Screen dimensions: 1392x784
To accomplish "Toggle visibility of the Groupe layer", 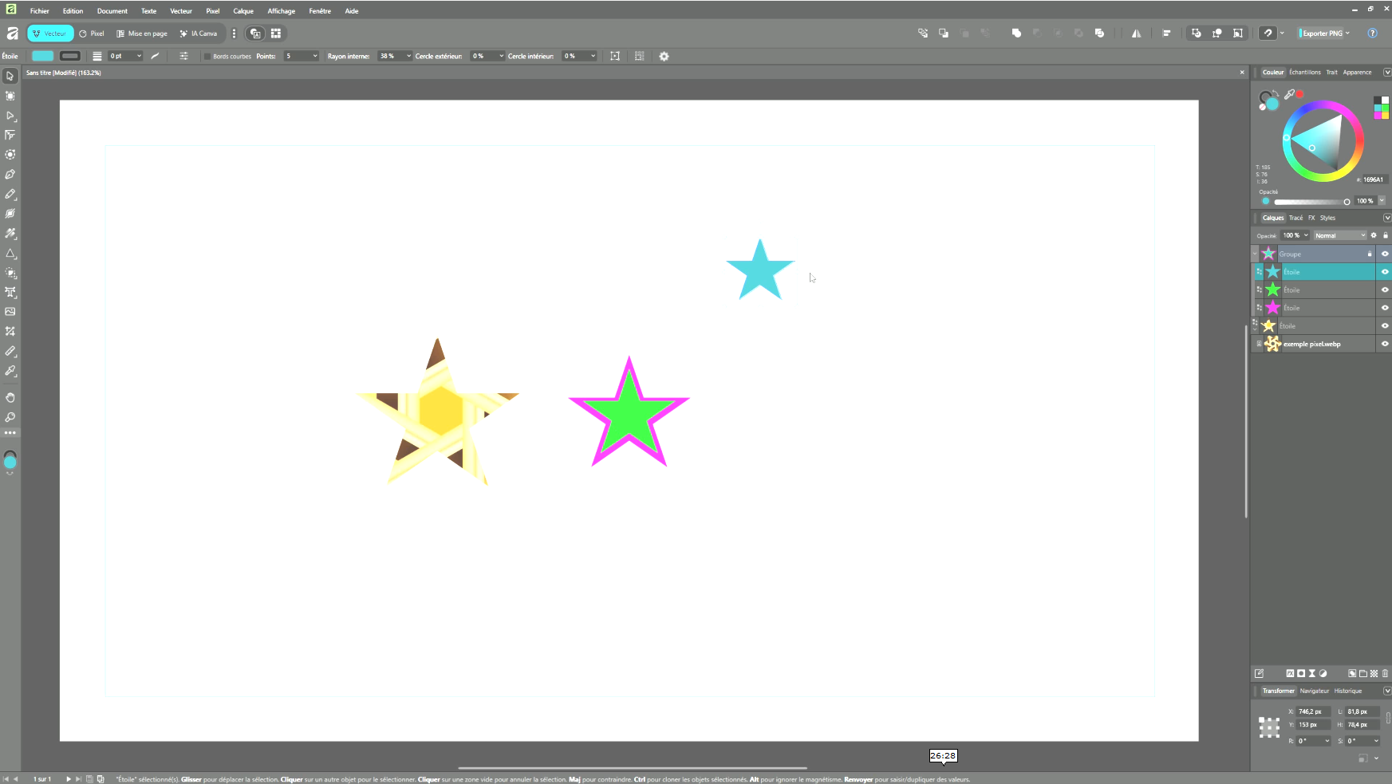I will (1385, 254).
